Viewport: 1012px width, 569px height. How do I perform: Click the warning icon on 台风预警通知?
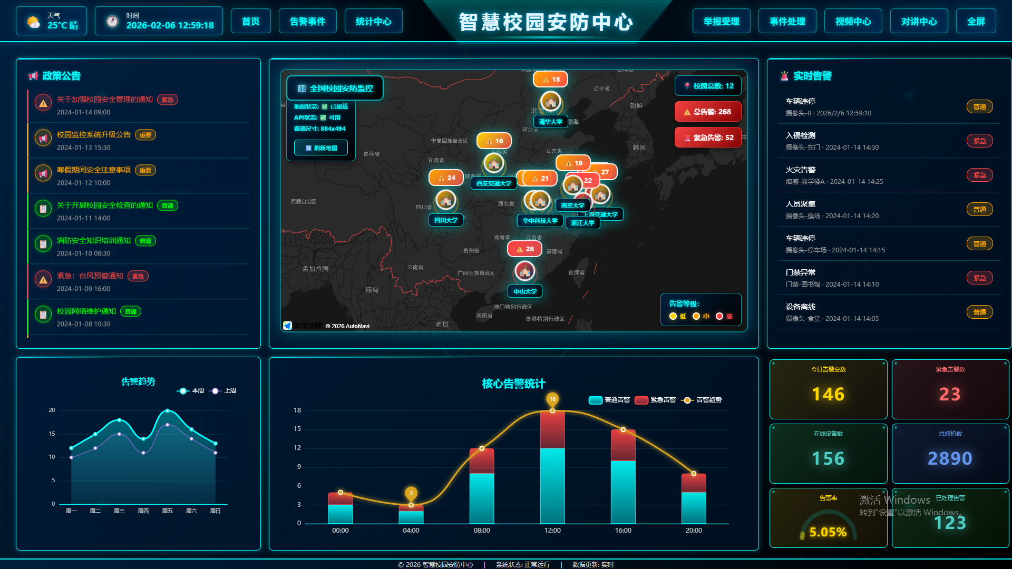click(43, 279)
